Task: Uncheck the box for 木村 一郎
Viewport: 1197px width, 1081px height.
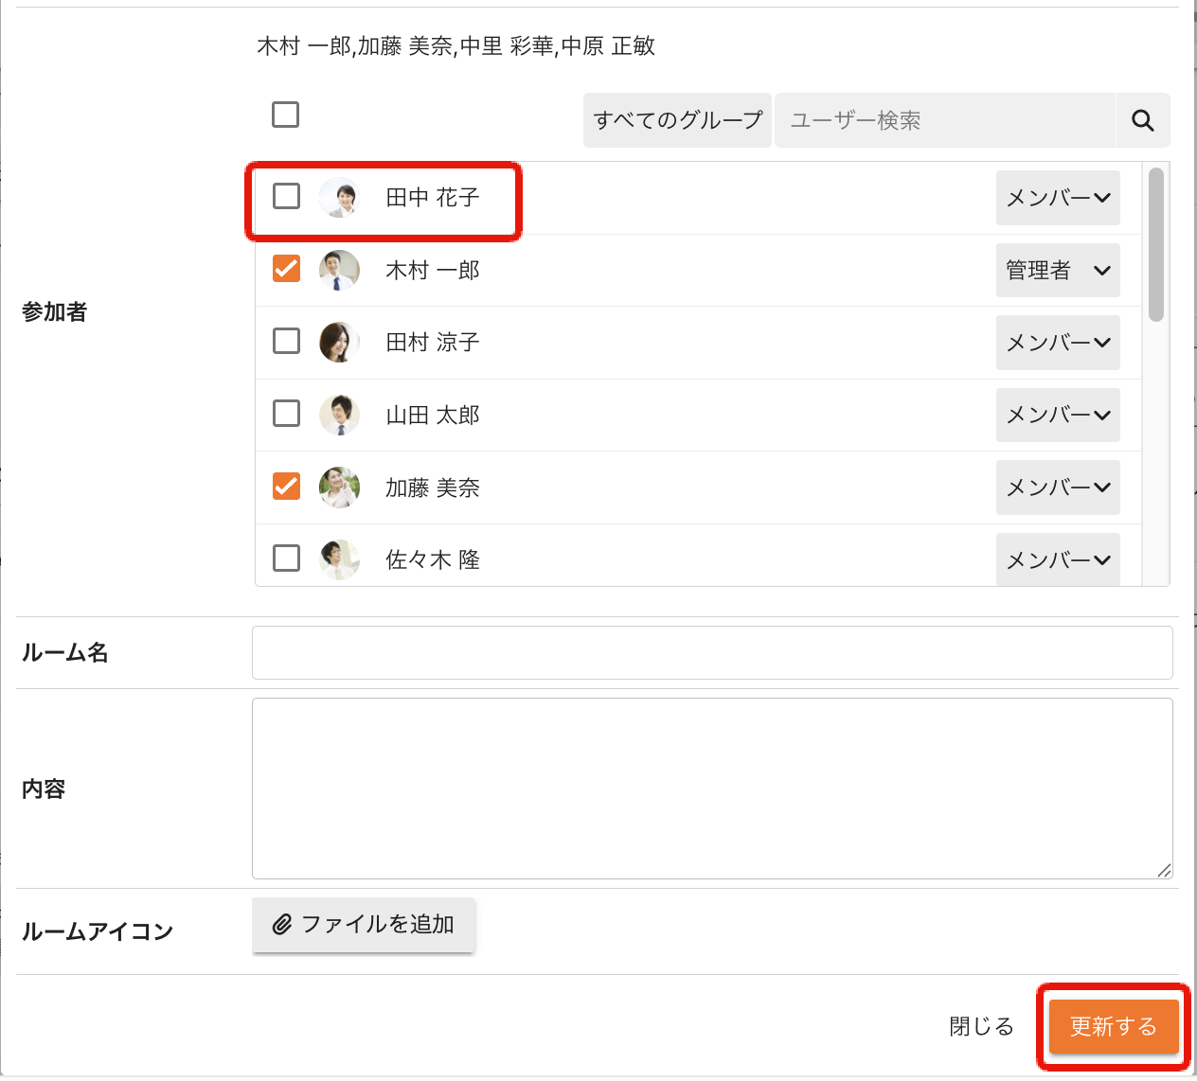Action: click(286, 269)
